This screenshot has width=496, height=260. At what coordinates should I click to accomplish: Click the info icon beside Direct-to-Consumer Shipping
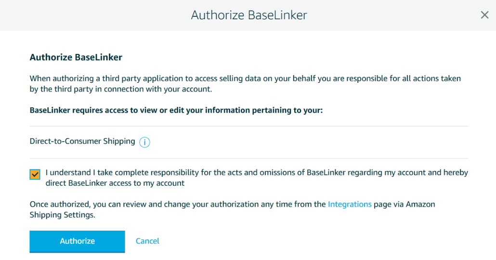(144, 142)
